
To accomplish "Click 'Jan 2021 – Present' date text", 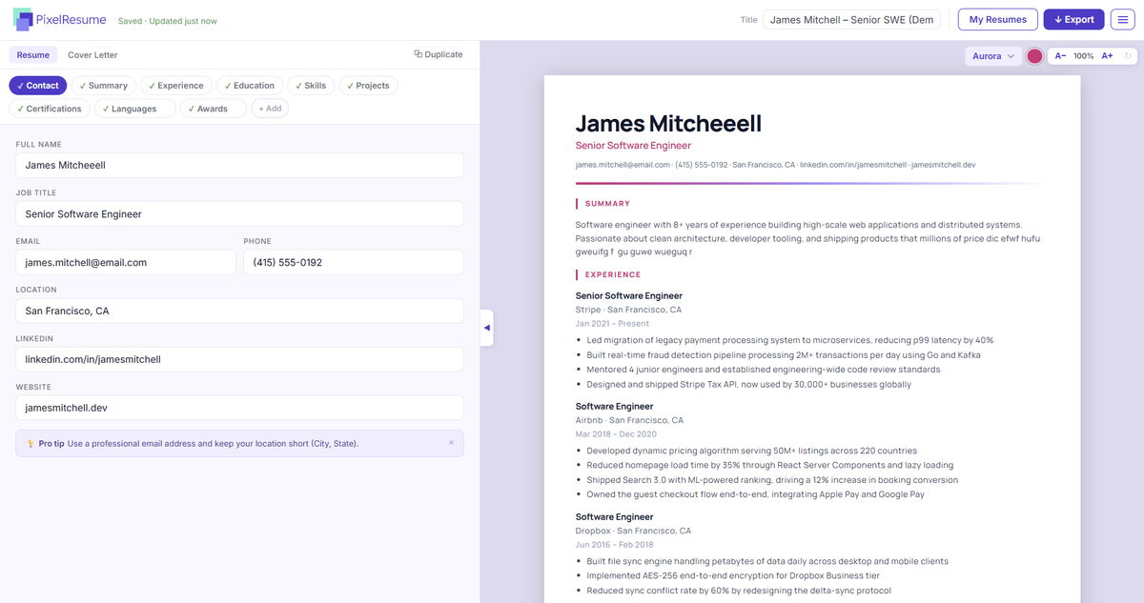I will point(612,324).
